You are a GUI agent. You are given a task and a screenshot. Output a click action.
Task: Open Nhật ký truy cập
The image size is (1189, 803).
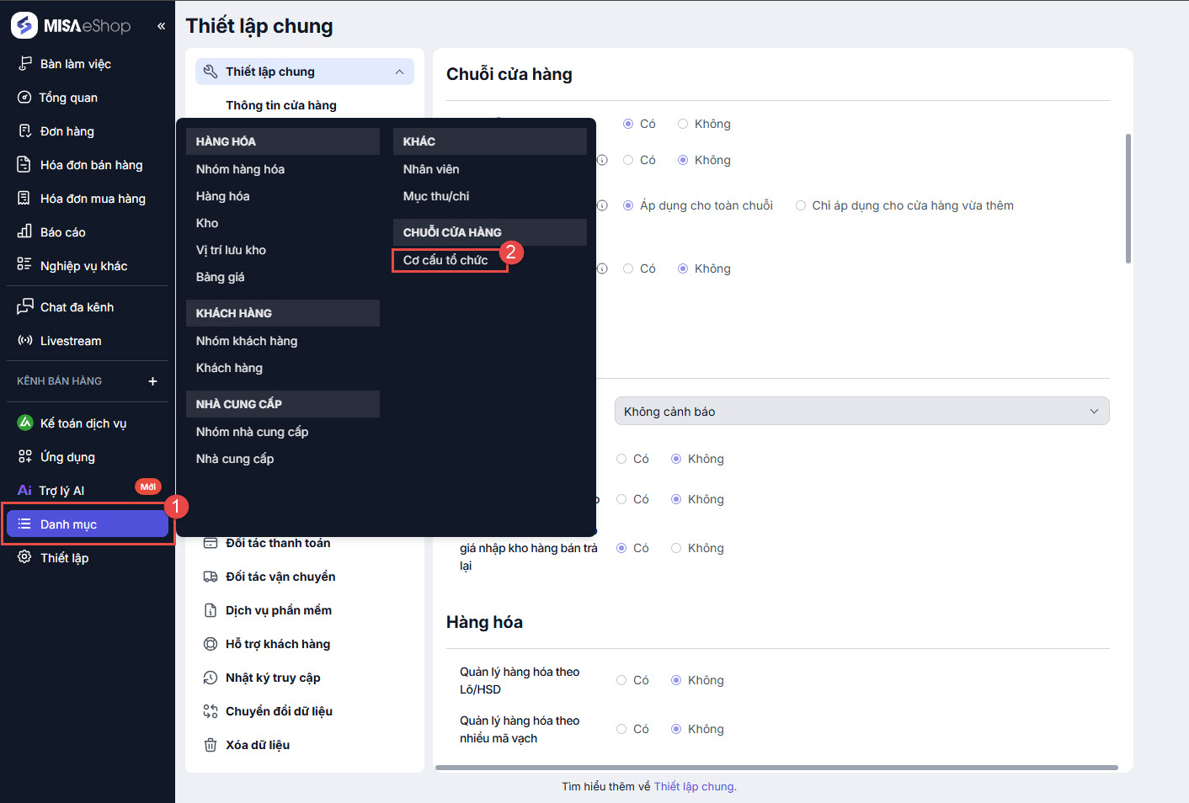tap(273, 678)
